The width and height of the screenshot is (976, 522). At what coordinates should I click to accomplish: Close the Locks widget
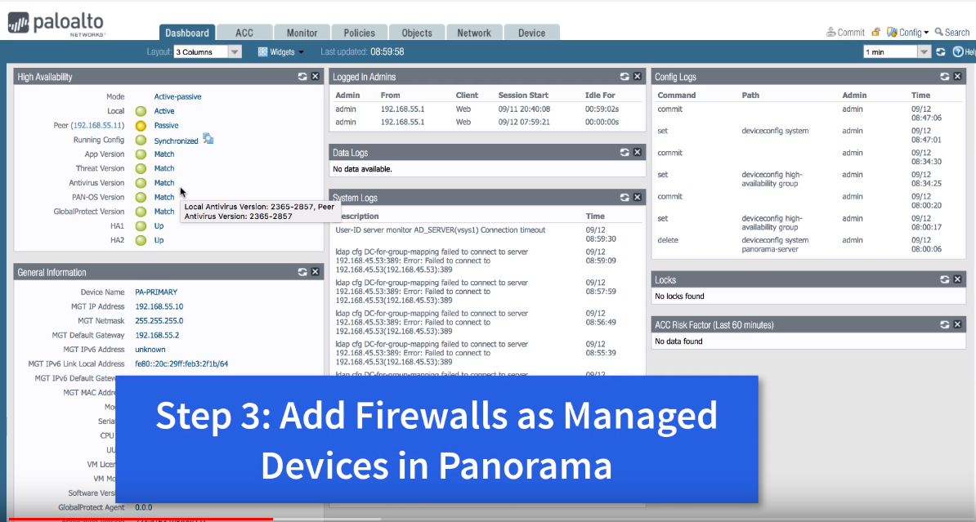pyautogui.click(x=958, y=280)
